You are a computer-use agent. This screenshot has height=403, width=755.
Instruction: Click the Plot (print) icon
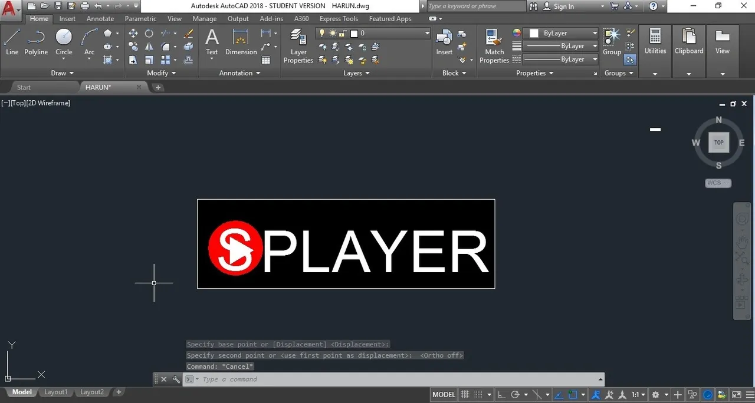pyautogui.click(x=84, y=6)
